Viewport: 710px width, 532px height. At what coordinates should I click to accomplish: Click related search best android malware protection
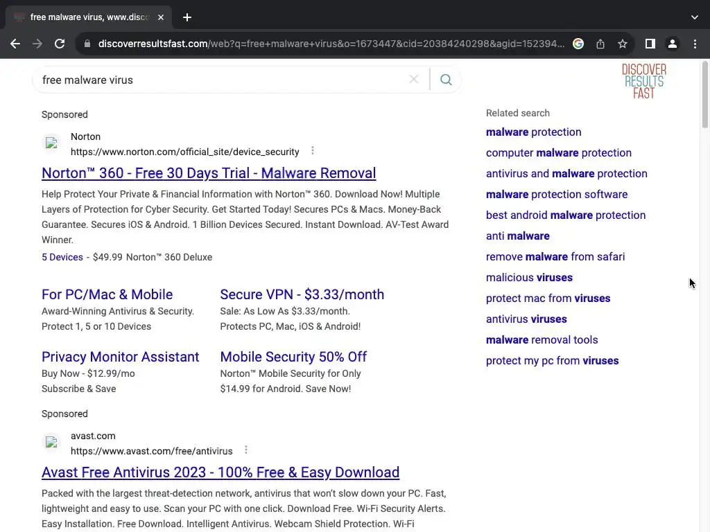tap(566, 215)
